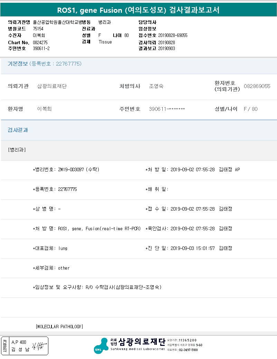Click the 삼광의료재단 footer company name

pos(142,342)
